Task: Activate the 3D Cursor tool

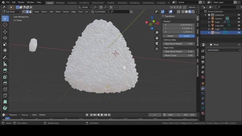Action: point(5,25)
